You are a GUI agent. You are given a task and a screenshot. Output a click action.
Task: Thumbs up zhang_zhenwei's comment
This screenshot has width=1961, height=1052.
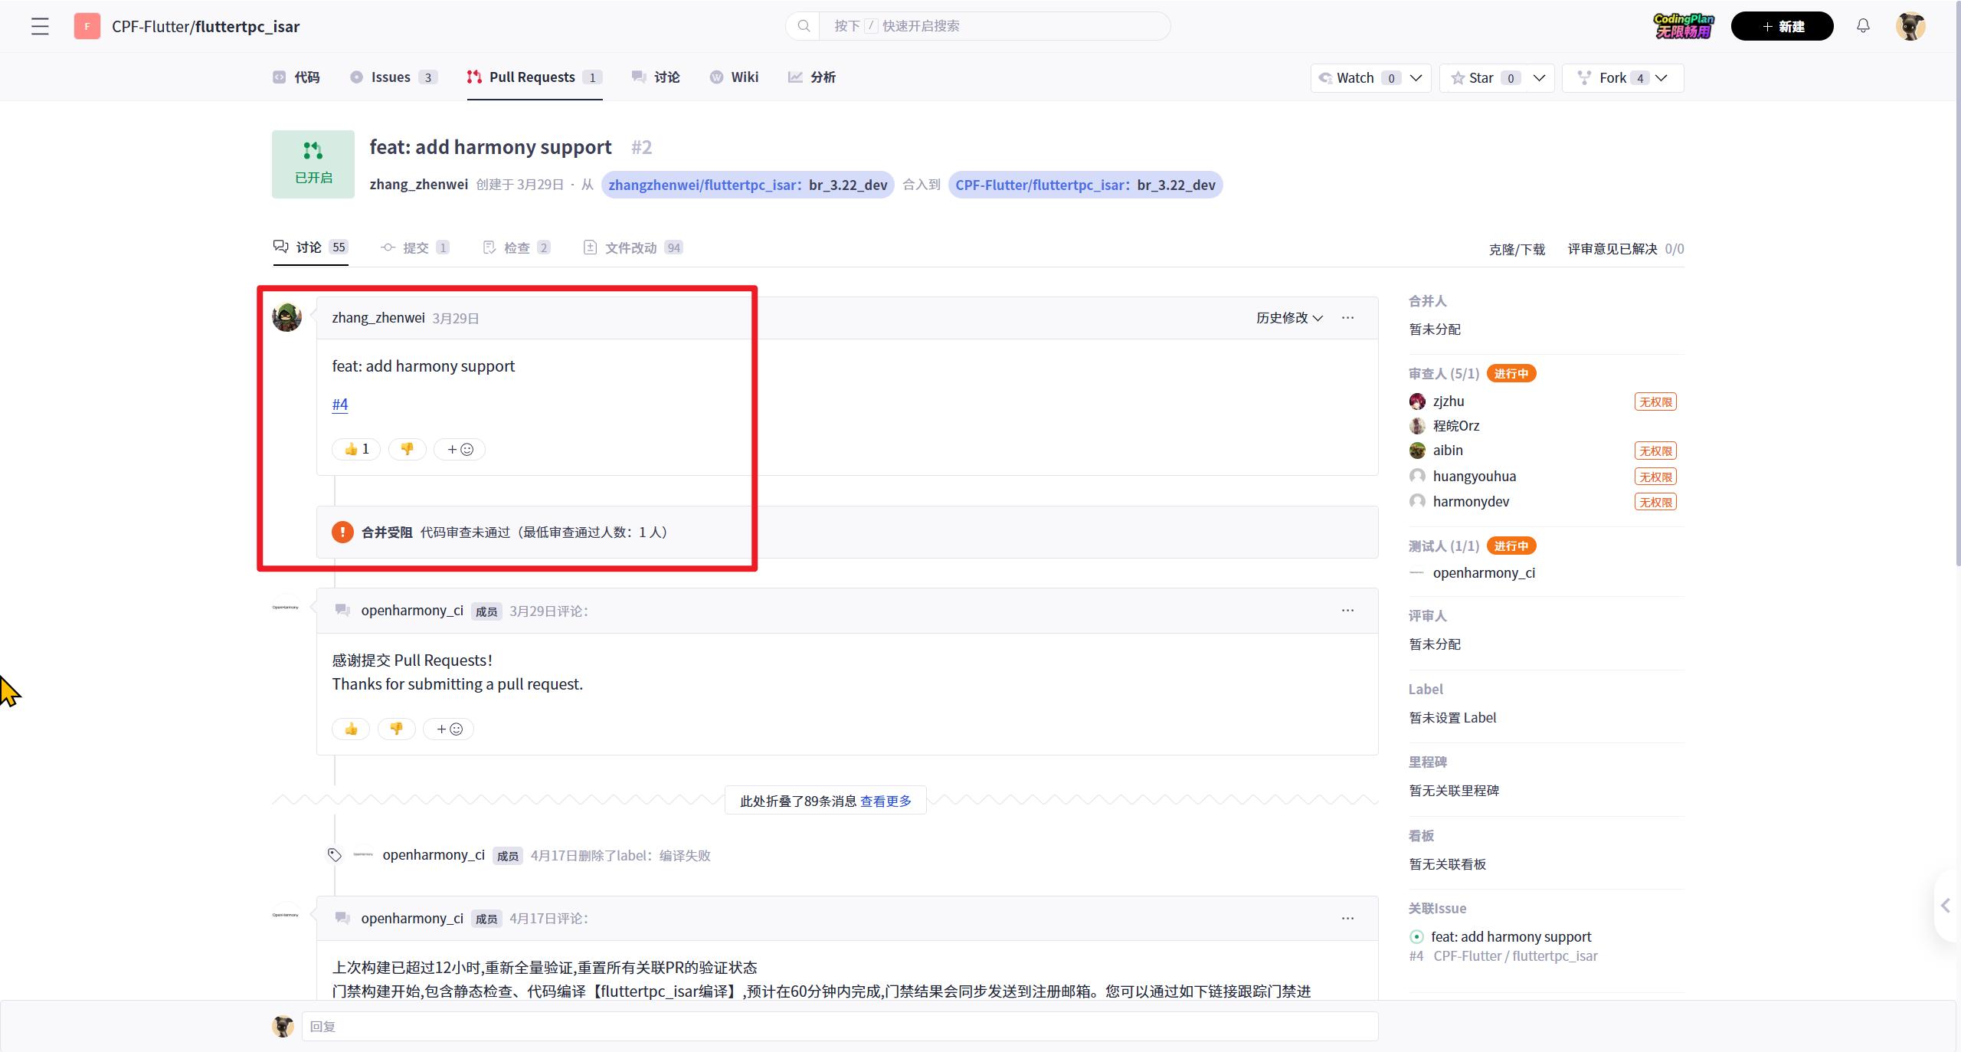tap(356, 449)
